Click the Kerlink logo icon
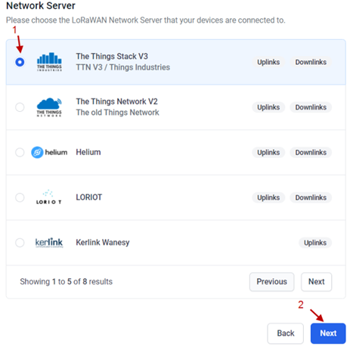This screenshot has width=347, height=347. [x=49, y=243]
